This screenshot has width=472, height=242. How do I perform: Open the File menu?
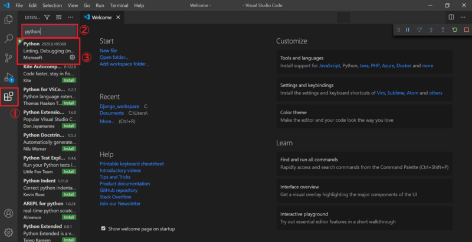(19, 5)
